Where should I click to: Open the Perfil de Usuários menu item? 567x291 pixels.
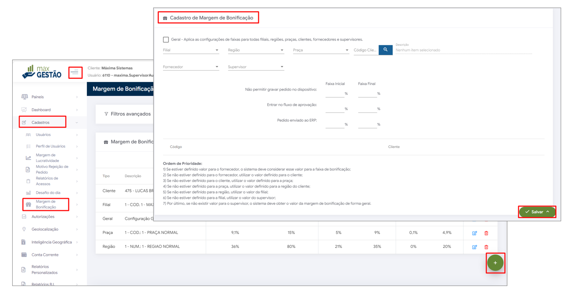click(x=50, y=146)
